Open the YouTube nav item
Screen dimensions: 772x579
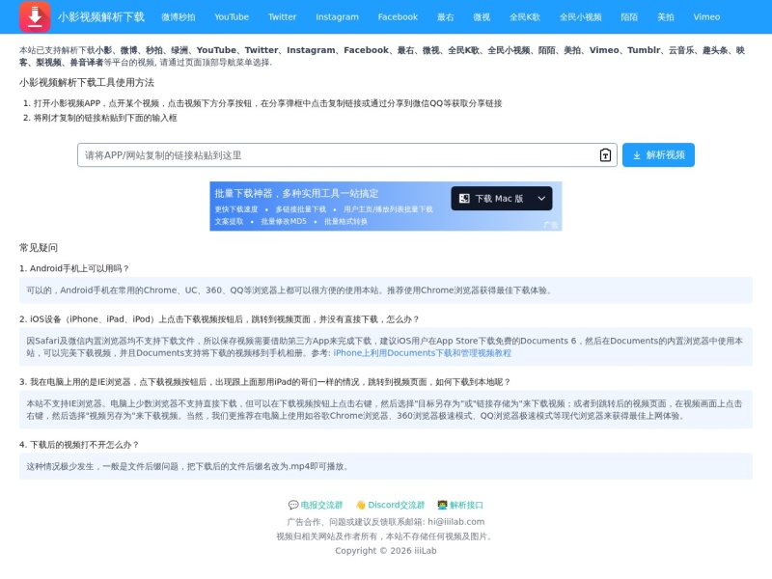point(232,17)
